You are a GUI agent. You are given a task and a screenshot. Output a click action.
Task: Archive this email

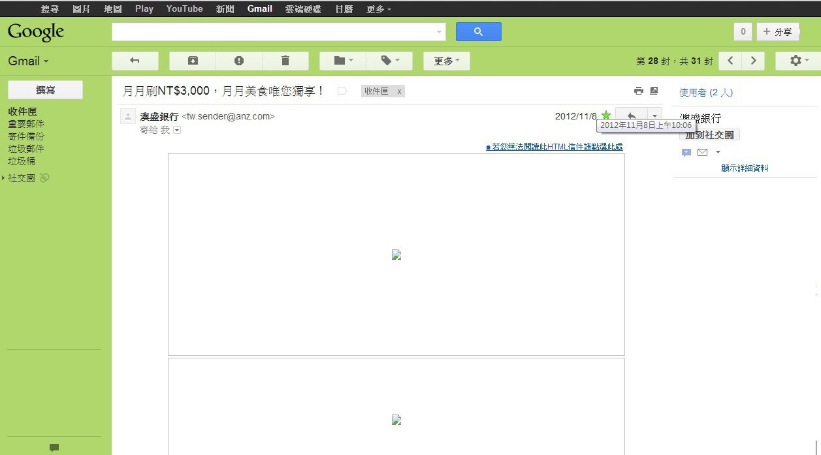193,61
